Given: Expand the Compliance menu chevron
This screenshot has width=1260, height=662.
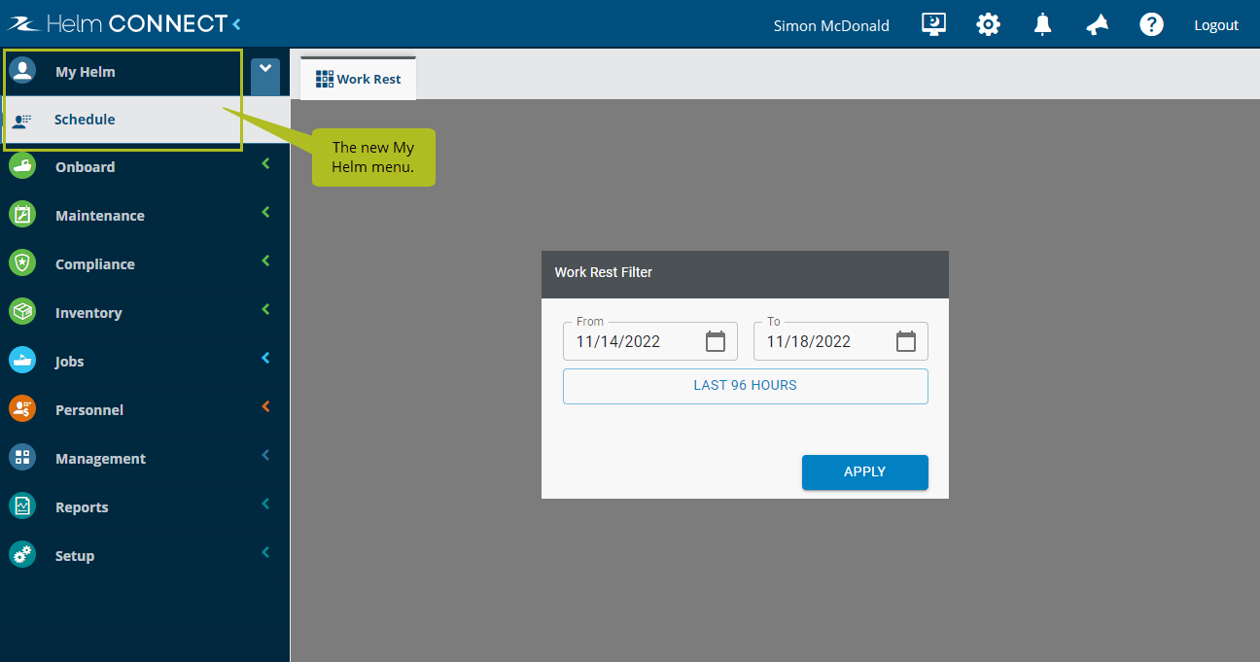Looking at the screenshot, I should click(265, 261).
